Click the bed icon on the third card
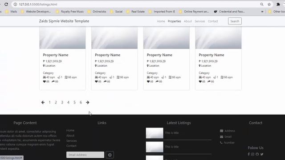The width and height of the screenshot is (285, 160). [148, 77]
